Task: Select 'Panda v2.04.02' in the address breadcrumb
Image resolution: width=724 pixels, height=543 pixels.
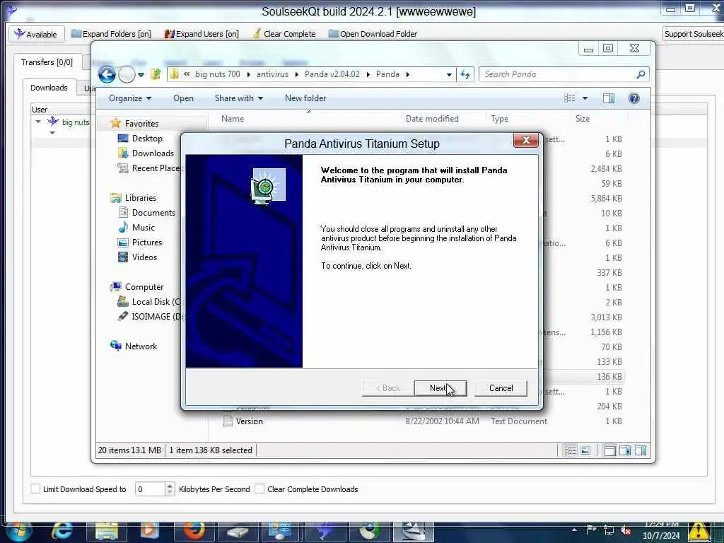Action: click(332, 74)
